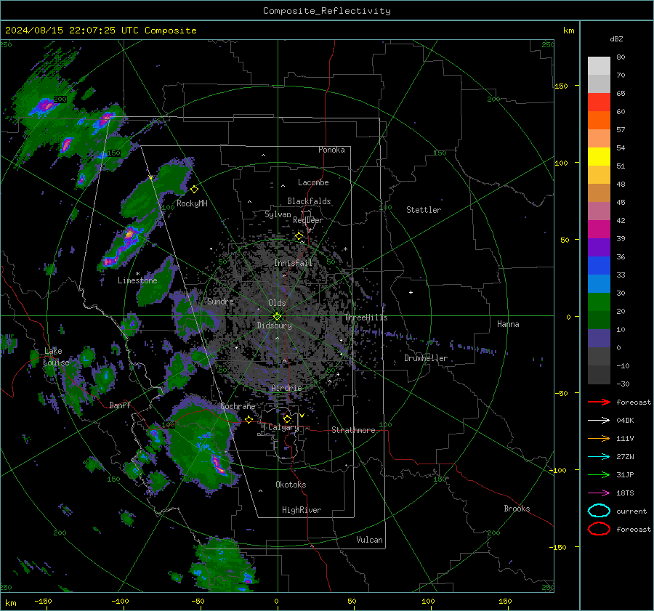The image size is (654, 611).
Task: Click the cyan 27ZW arrow icon
Action: click(x=599, y=457)
